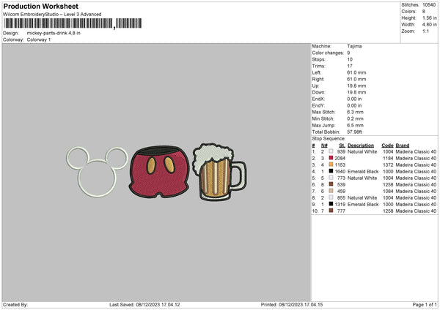Click the 'Right:' measurement value

[356, 79]
